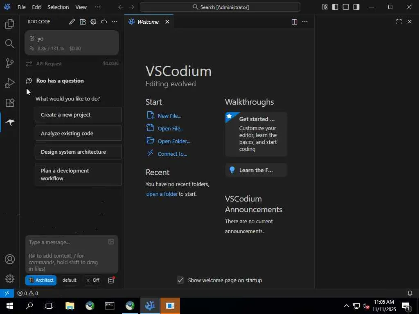The image size is (419, 314).
Task: Expand the 'yo' task header
Action: [x=72, y=43]
